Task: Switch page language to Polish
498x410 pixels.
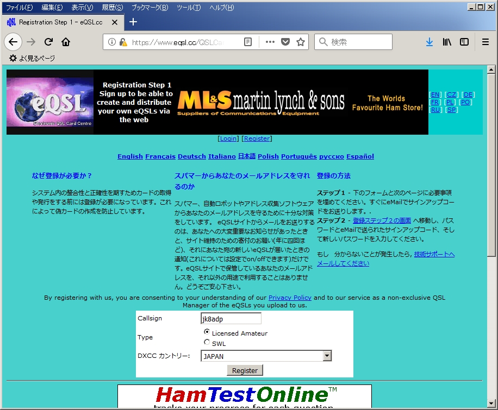Action: (x=269, y=156)
